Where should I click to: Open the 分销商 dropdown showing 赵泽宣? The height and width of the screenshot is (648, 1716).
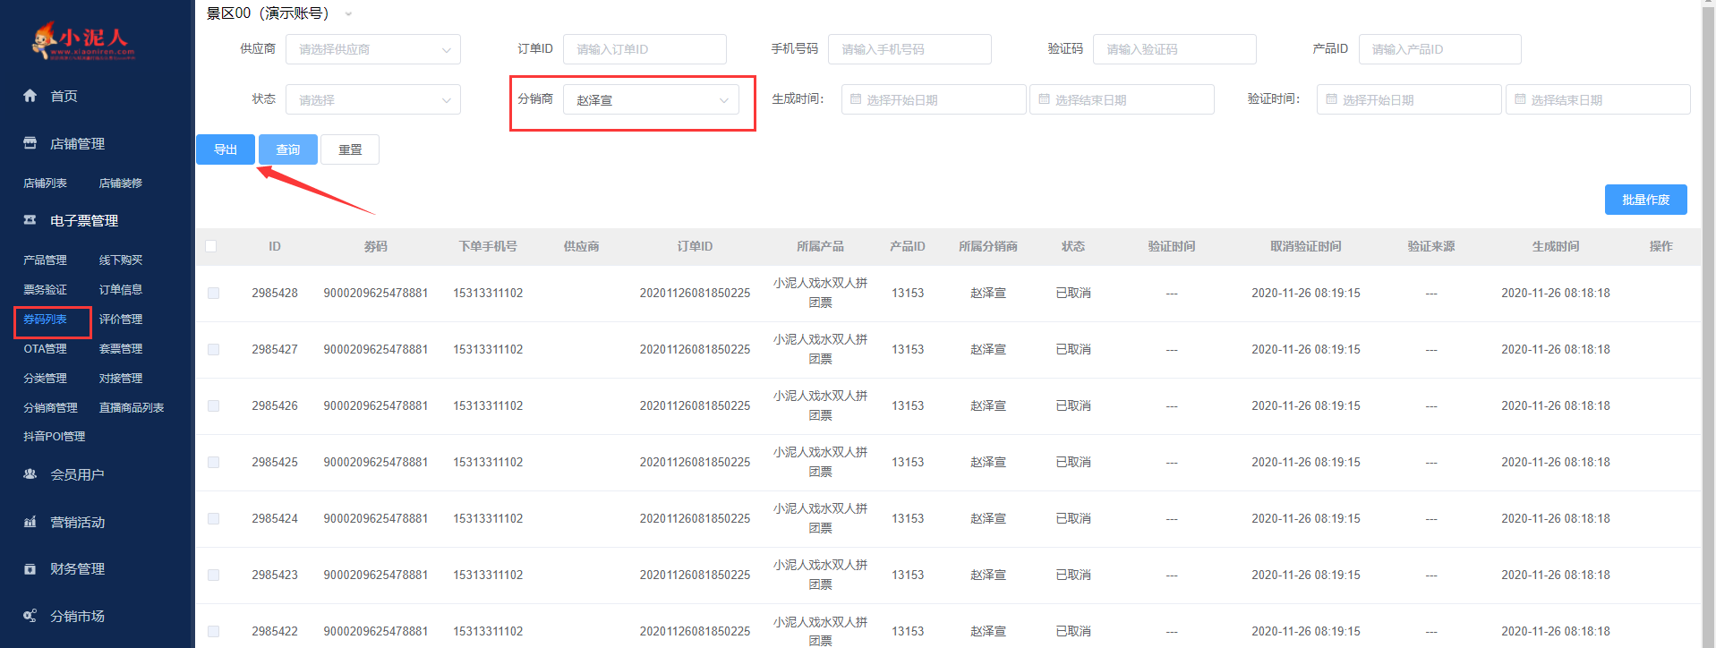651,100
